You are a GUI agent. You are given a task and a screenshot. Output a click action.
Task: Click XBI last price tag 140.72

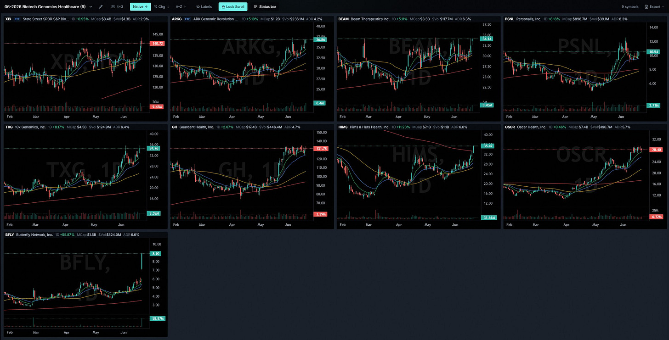point(157,43)
